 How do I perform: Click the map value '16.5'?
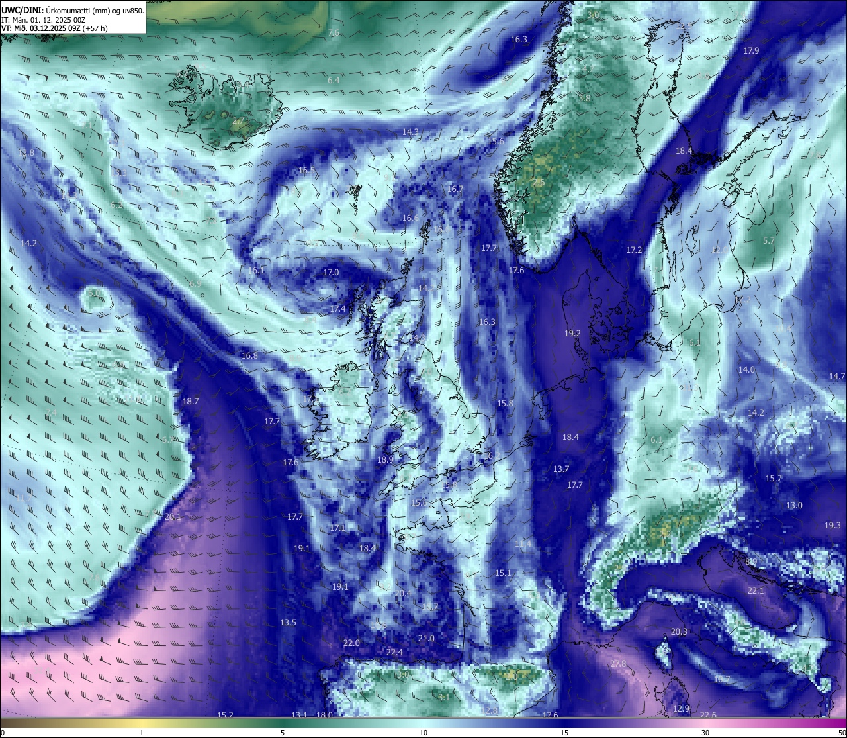(306, 170)
